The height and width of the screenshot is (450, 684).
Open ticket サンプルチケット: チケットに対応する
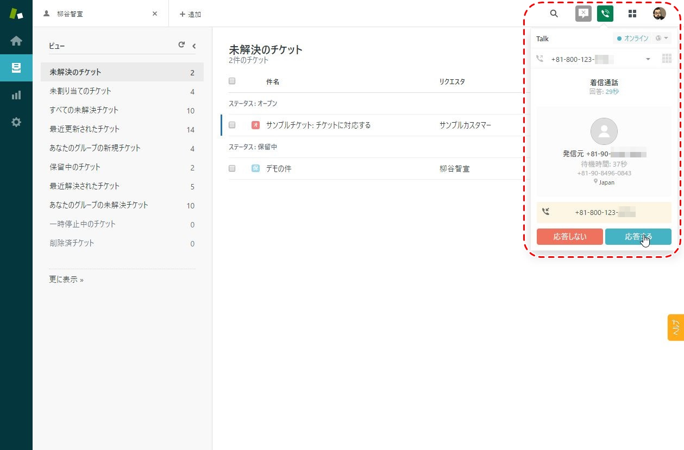[x=318, y=125]
